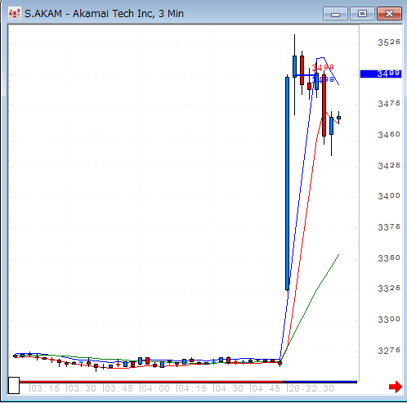Screen dimensions: 407x403
Task: Click the white square box at bottom-left of chart
Action: point(14,385)
